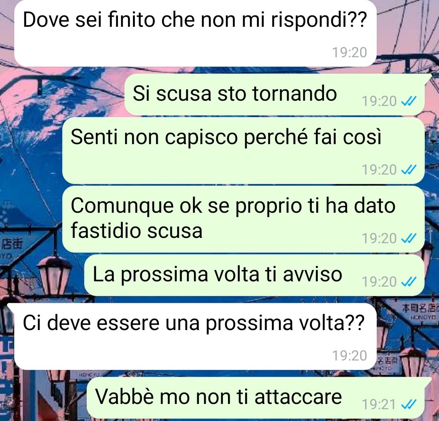Image resolution: width=439 pixels, height=421 pixels.
Task: Tap the 19:20 timestamp of "Ci deve essere una prossima volta??"
Action: tap(350, 356)
